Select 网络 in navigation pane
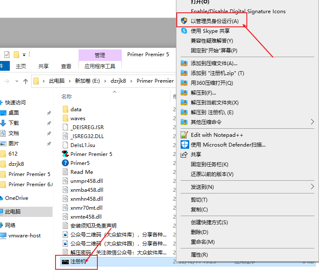Screen dimensions: 319x280 tap(10, 225)
